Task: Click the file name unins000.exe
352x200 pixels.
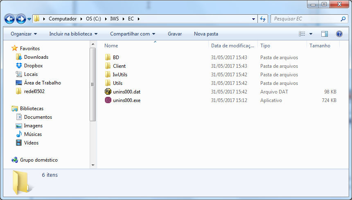Action: pyautogui.click(x=127, y=100)
